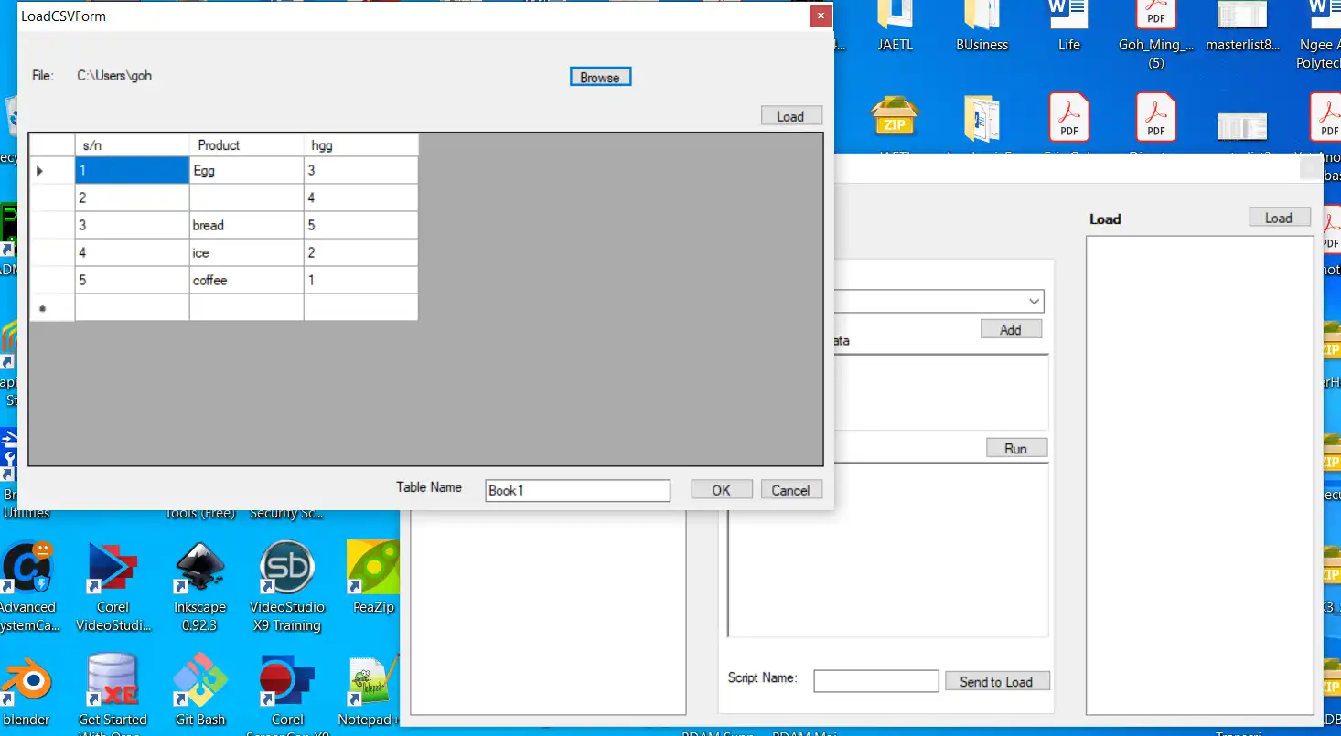
Task: Select the Egg cell
Action: (246, 170)
